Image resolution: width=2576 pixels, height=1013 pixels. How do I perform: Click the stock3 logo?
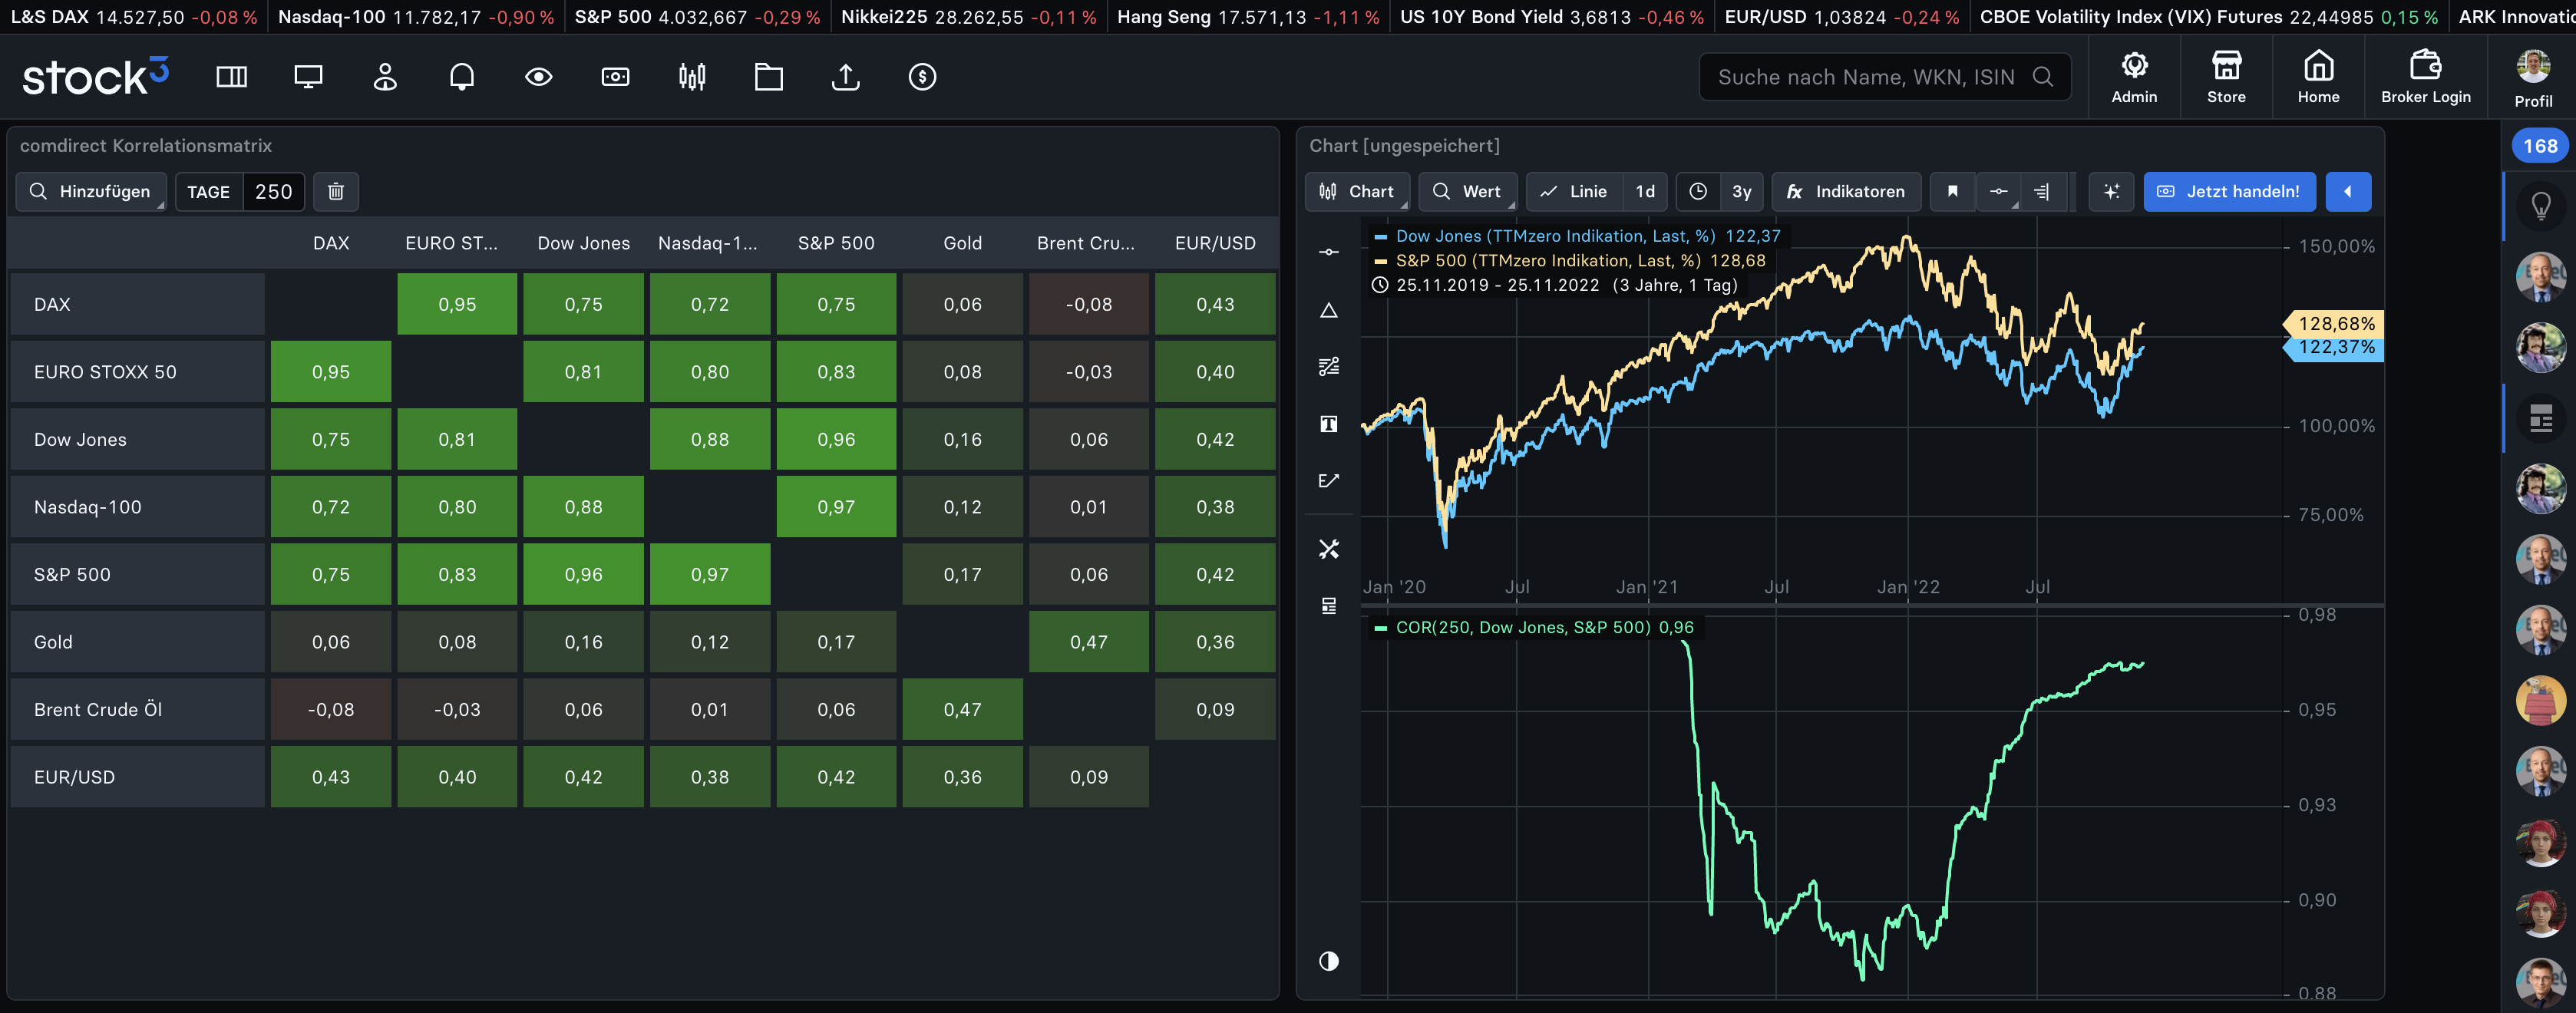pos(96,77)
